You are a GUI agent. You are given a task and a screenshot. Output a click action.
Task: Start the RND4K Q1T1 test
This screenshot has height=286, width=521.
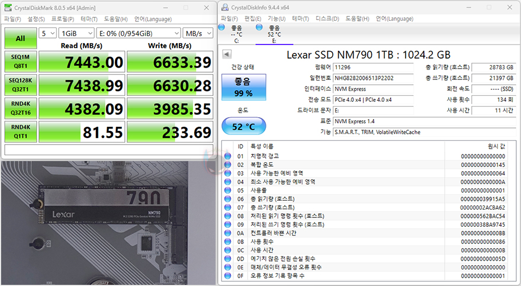click(x=21, y=131)
